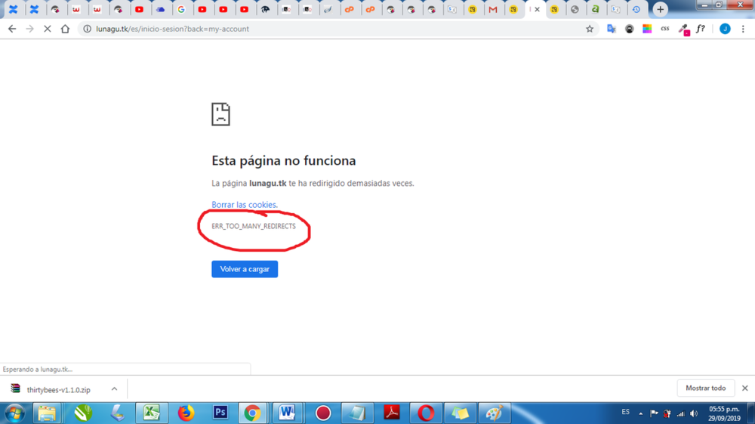The width and height of the screenshot is (755, 424).
Task: Launch Firefox from the taskbar
Action: coord(186,413)
